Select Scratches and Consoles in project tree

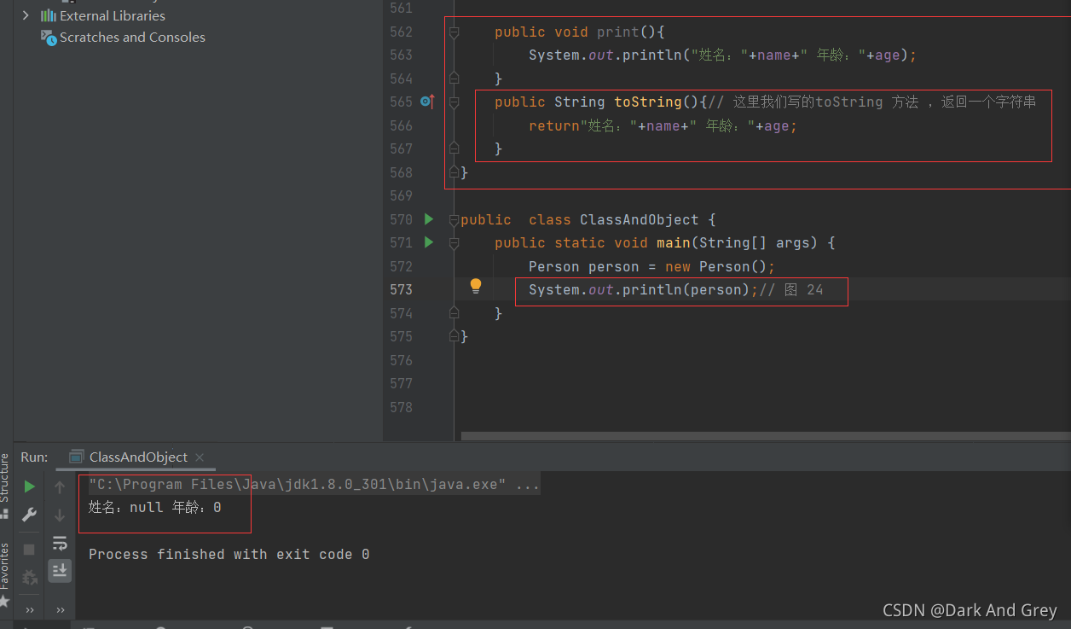pyautogui.click(x=132, y=38)
